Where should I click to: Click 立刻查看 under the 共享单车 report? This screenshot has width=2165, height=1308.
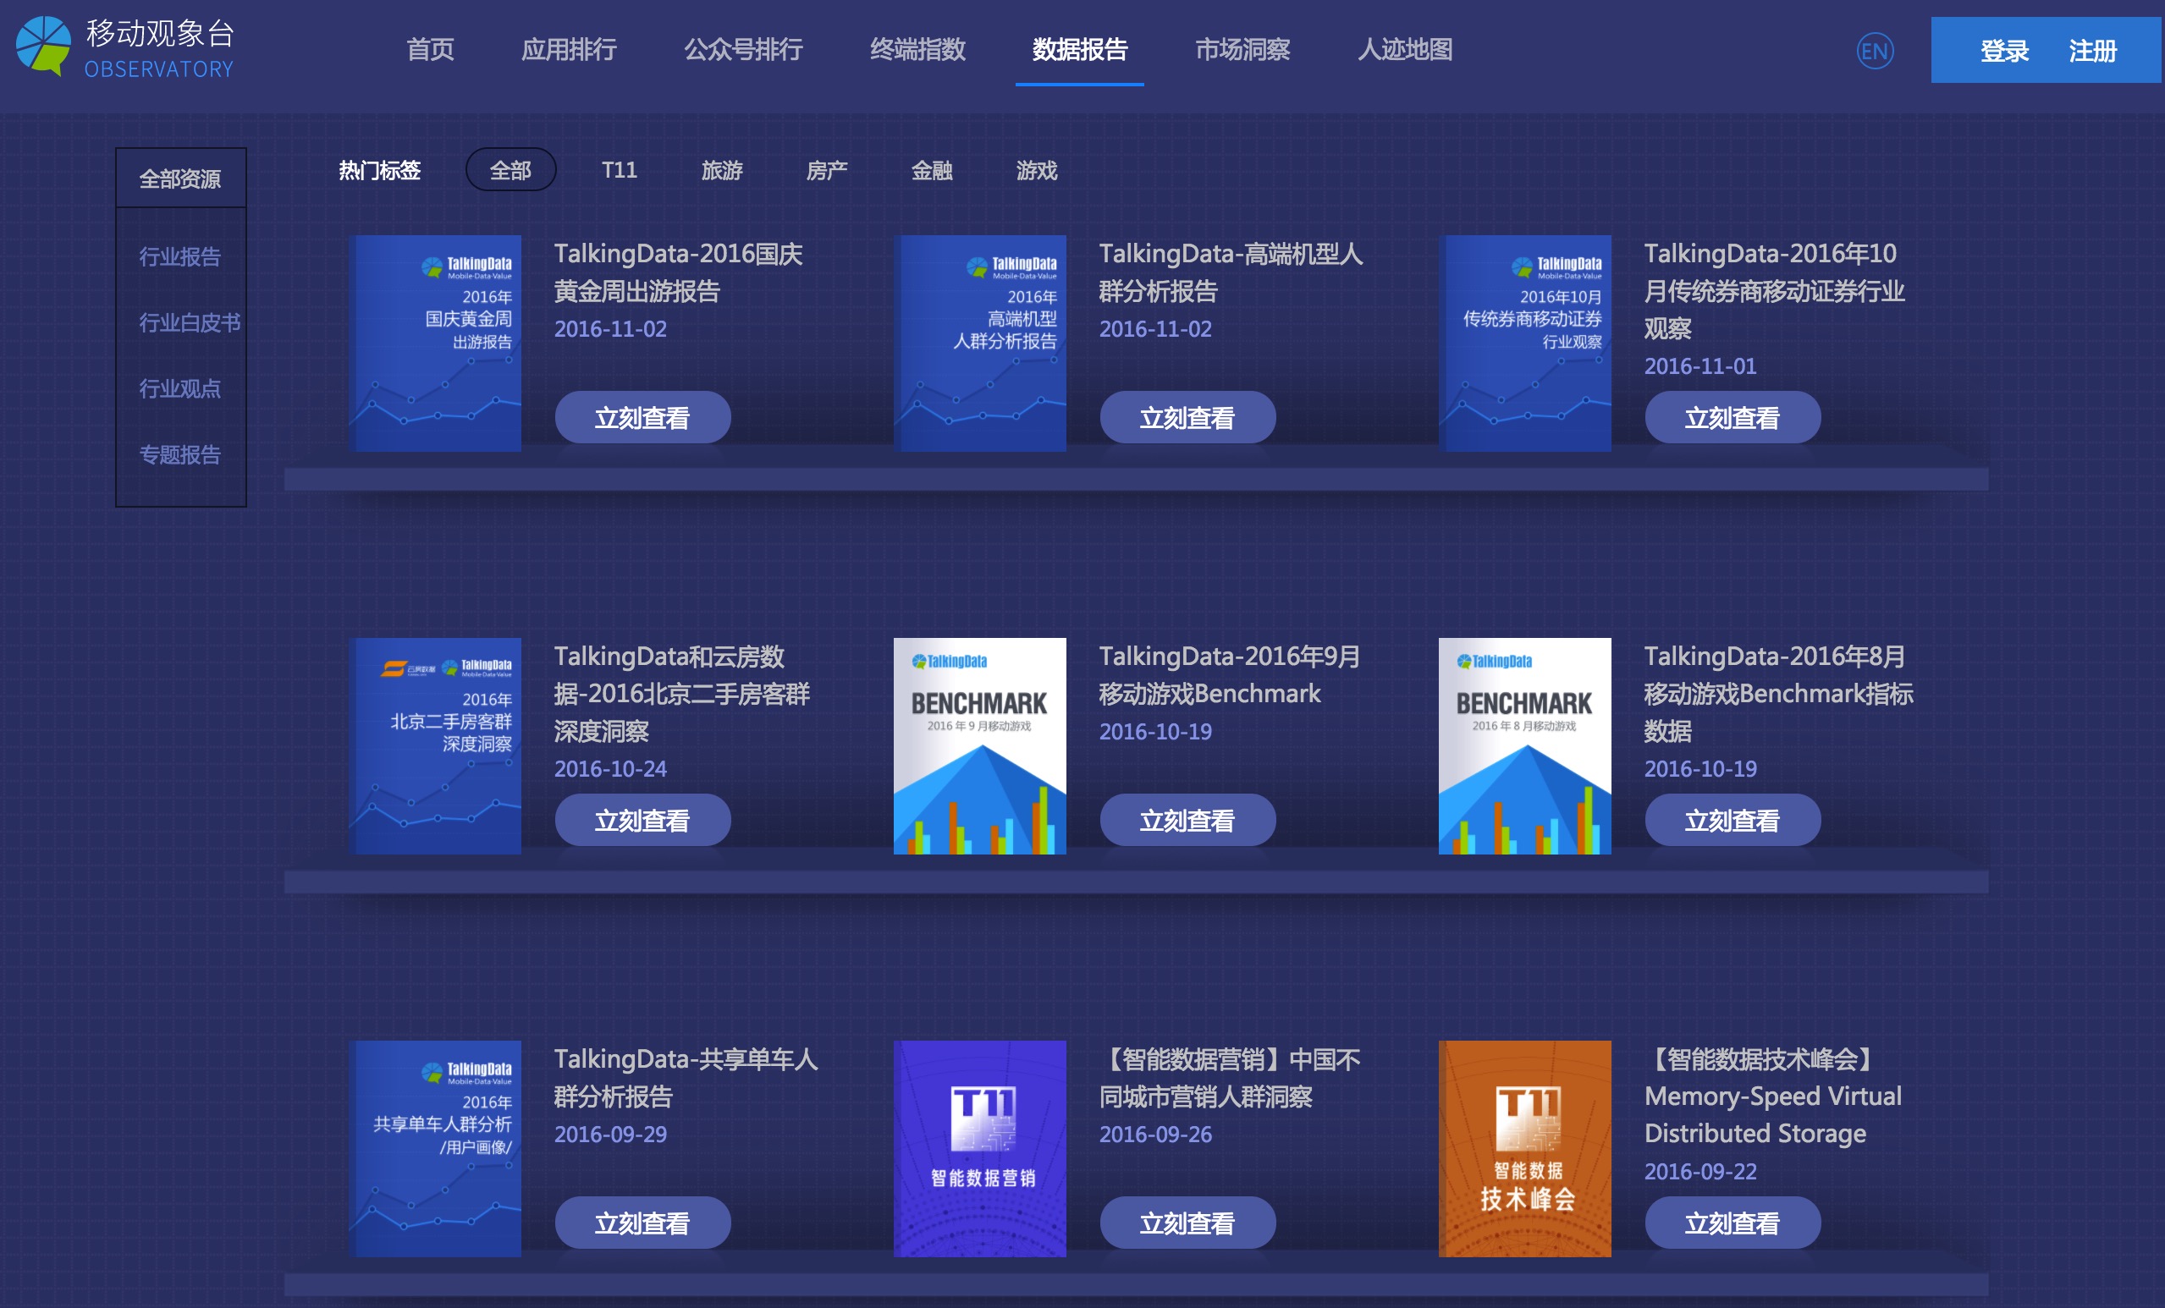642,1222
